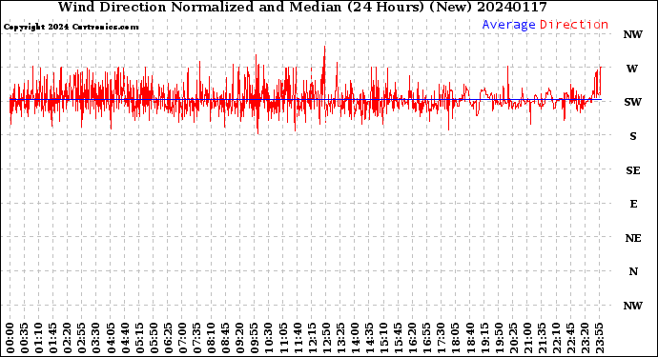Click the 04:40 time axis label
Screen dimensions: 658x357
tap(125, 338)
